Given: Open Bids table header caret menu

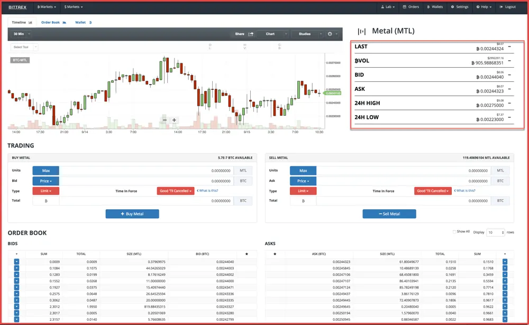Looking at the screenshot, I should pyautogui.click(x=16, y=254).
